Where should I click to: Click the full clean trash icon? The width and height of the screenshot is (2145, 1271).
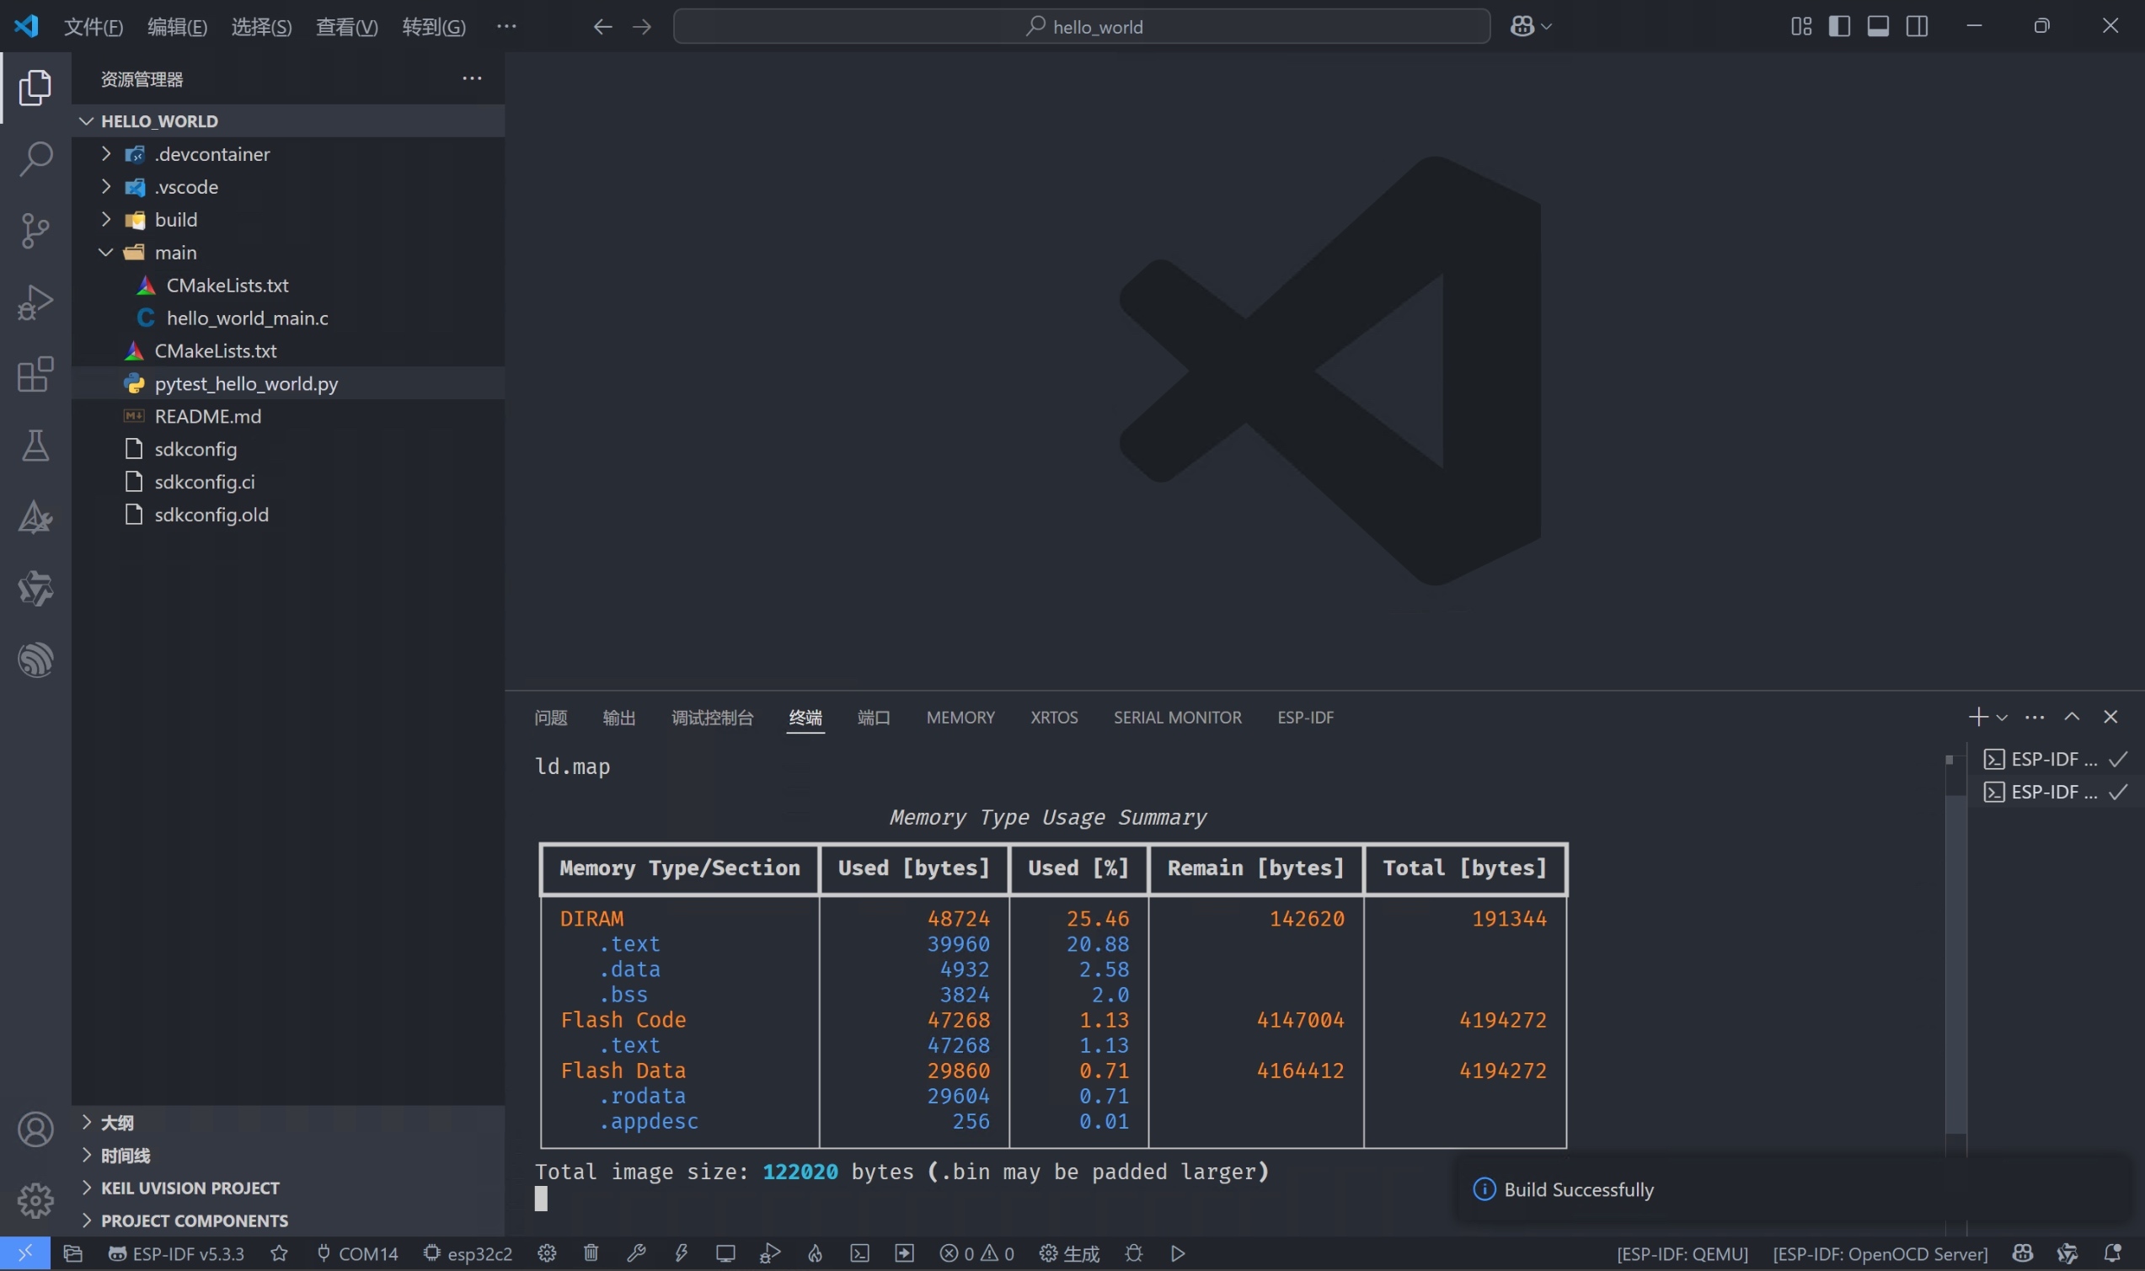(591, 1253)
